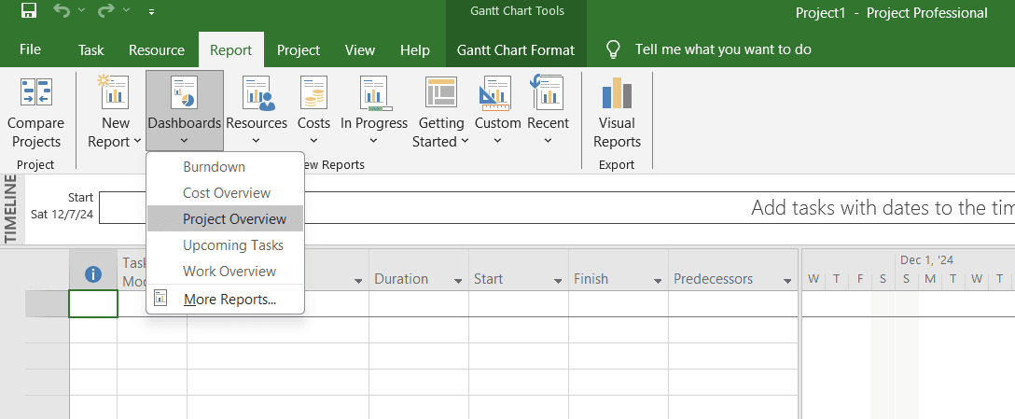Open More Reports... menu entry
This screenshot has width=1015, height=419.
tap(225, 300)
